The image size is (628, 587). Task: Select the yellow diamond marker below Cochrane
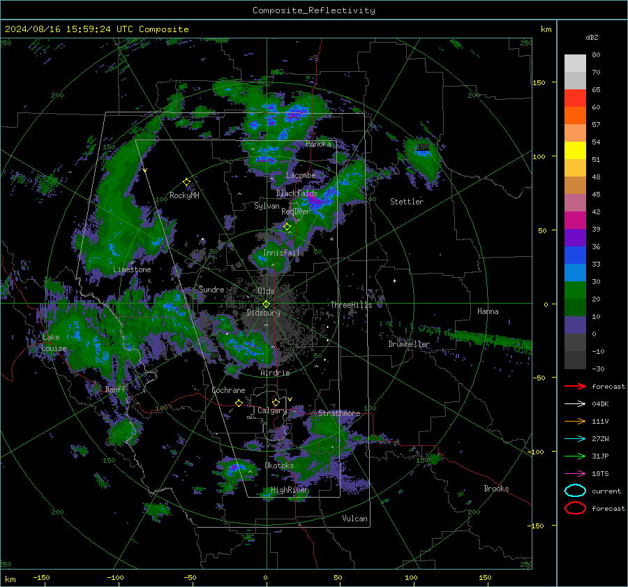[x=239, y=403]
